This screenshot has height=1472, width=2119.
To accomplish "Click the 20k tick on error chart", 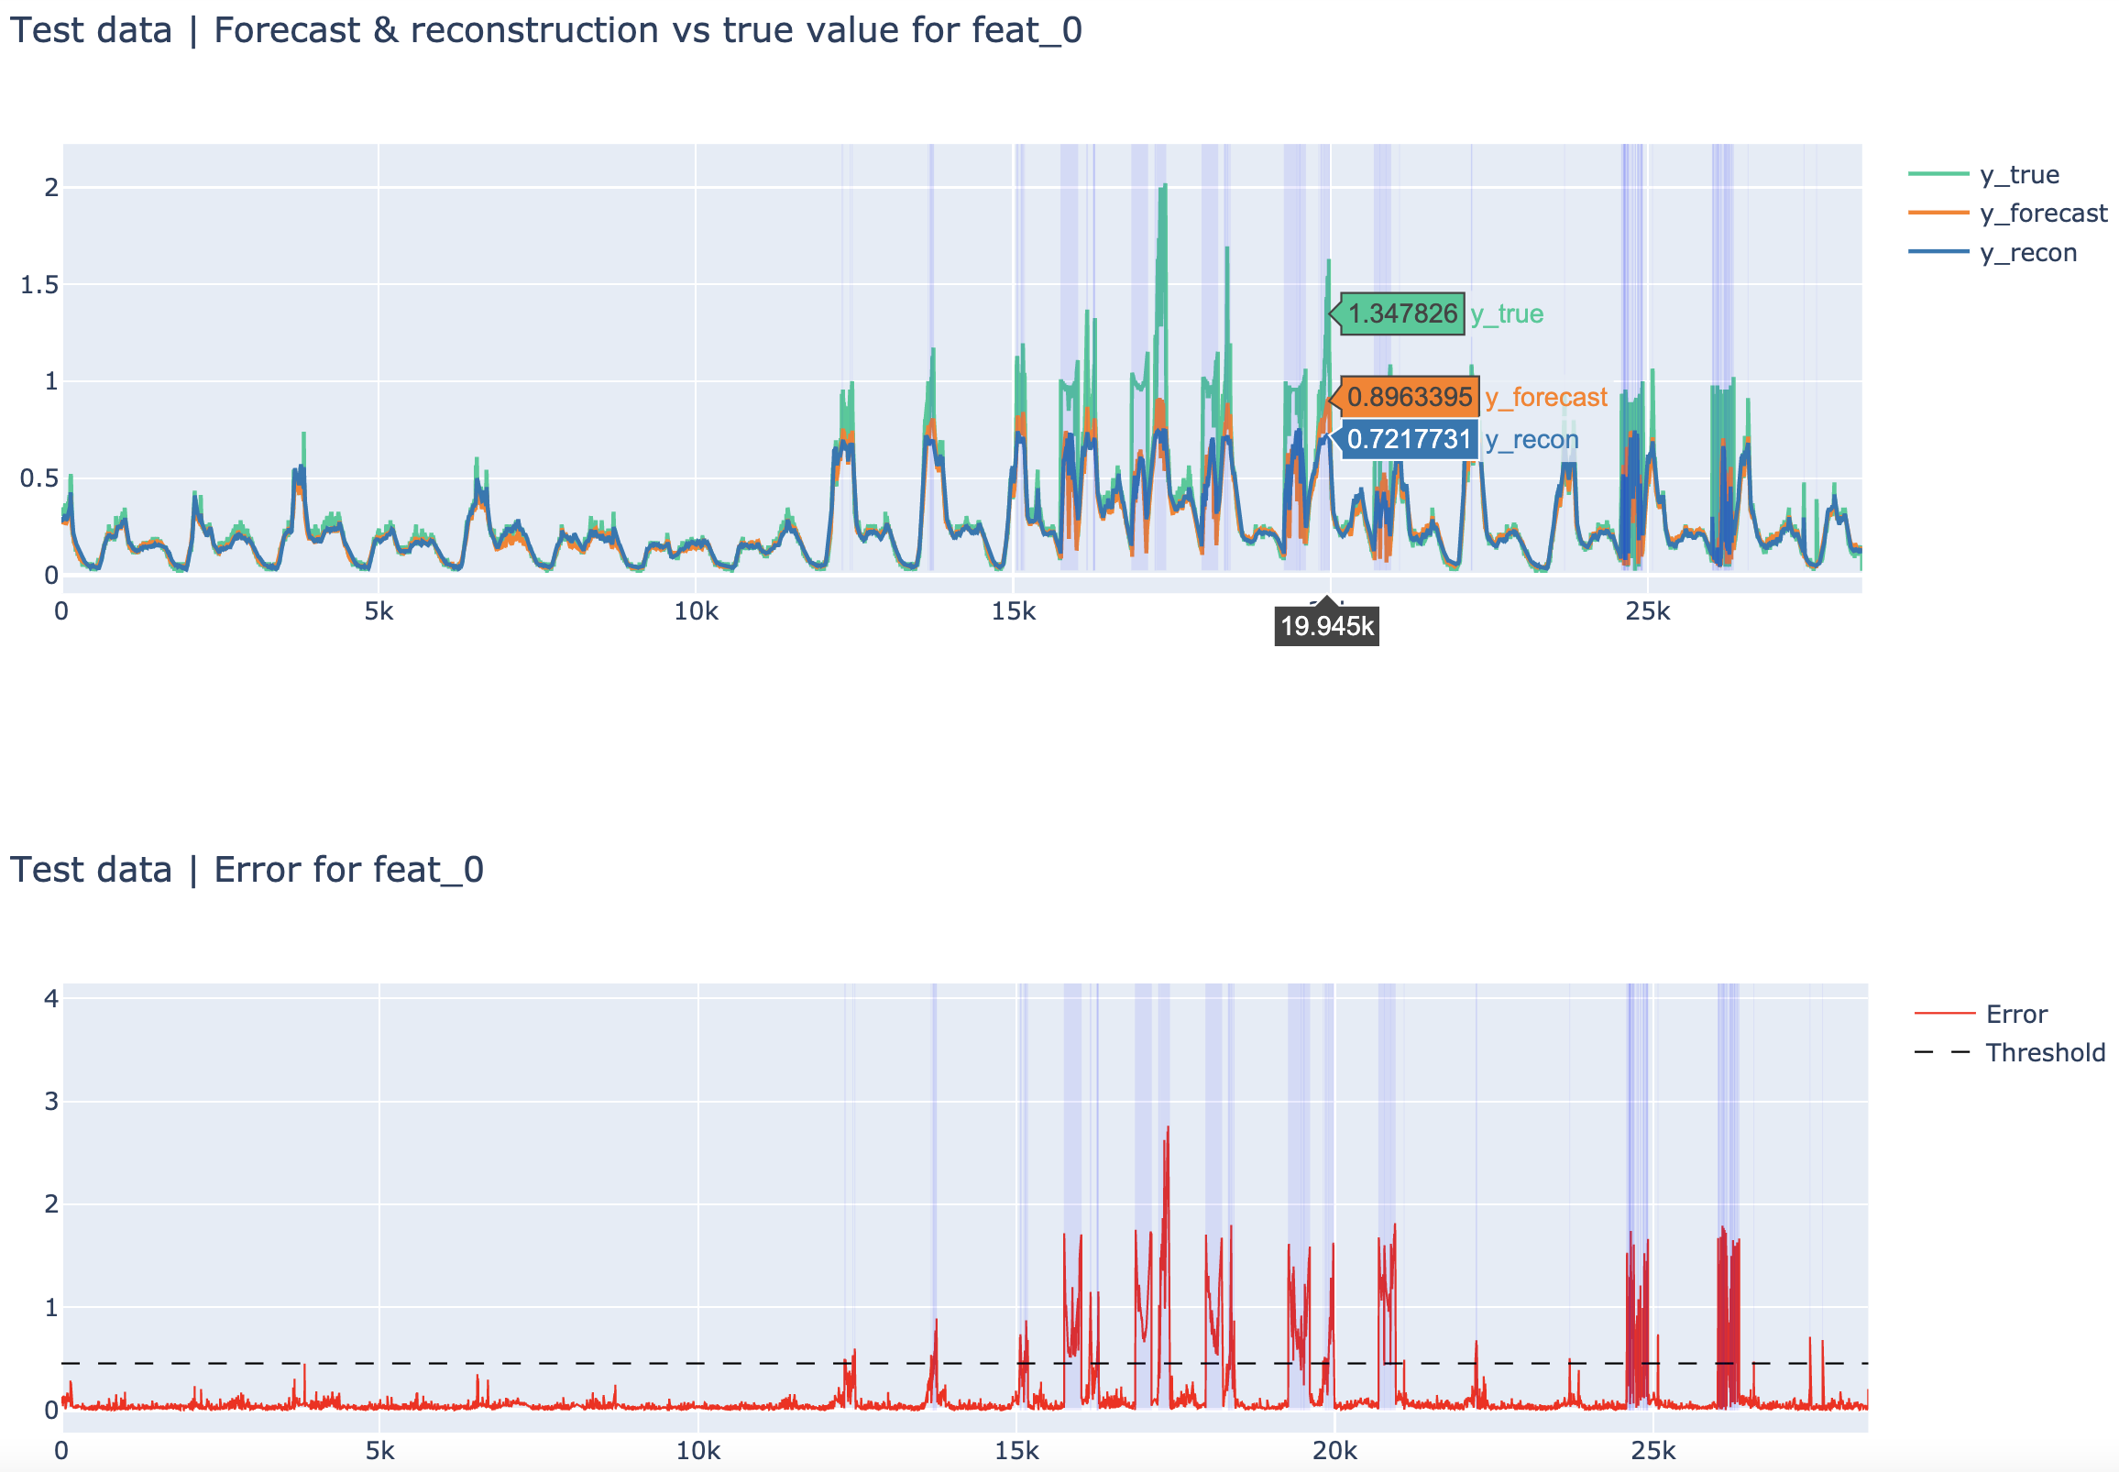I will (x=1334, y=1451).
